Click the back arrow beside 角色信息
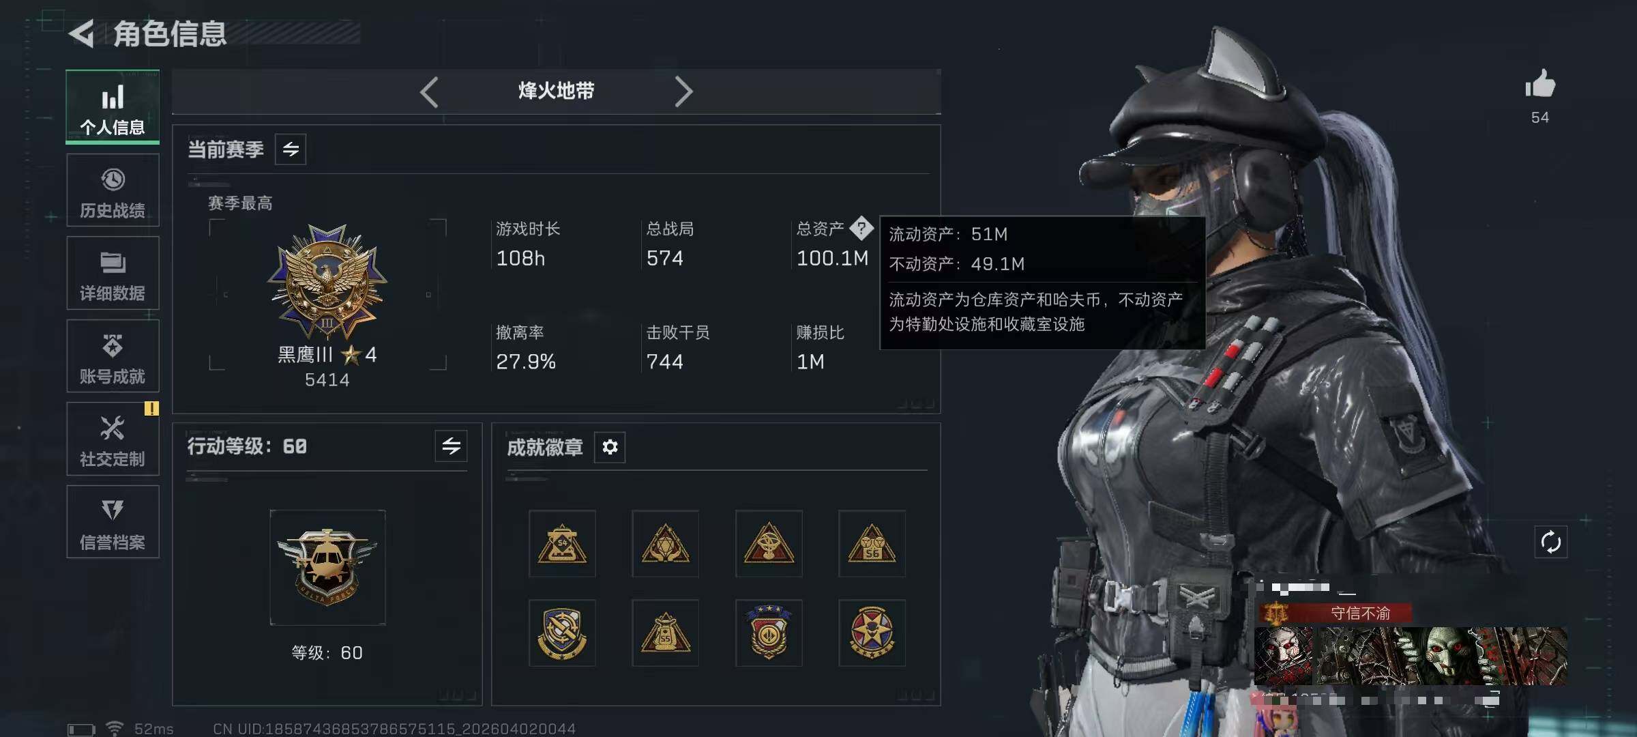Viewport: 1637px width, 737px height. 82,33
